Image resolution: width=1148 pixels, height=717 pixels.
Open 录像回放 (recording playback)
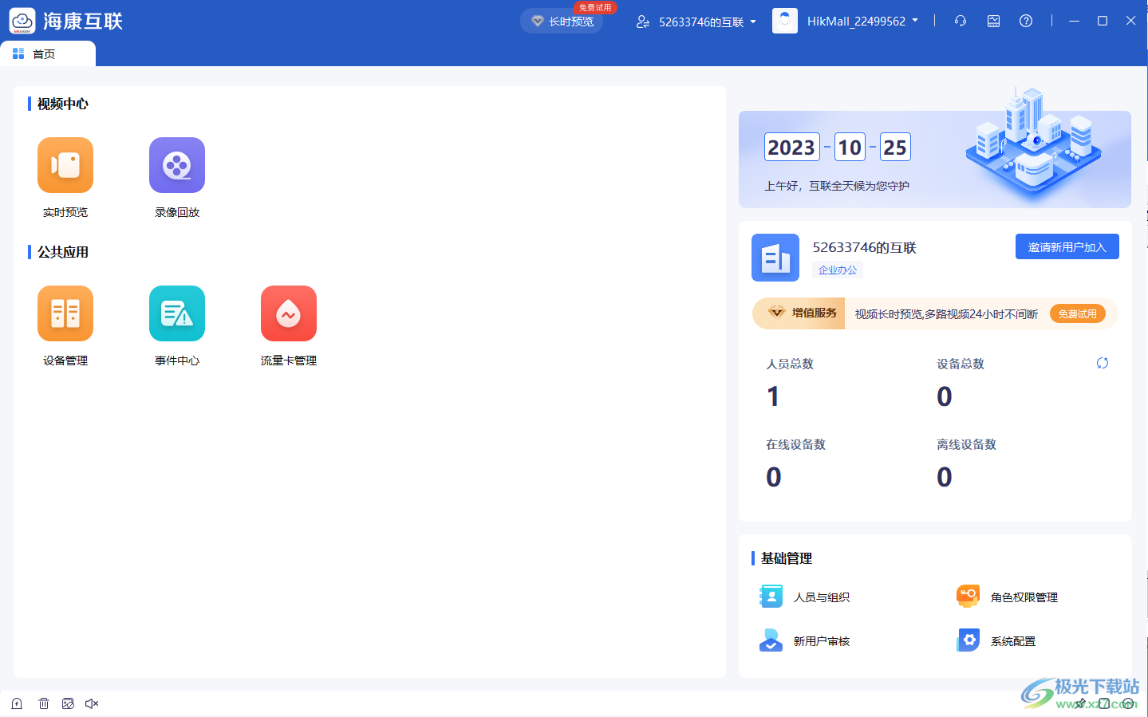click(x=176, y=165)
